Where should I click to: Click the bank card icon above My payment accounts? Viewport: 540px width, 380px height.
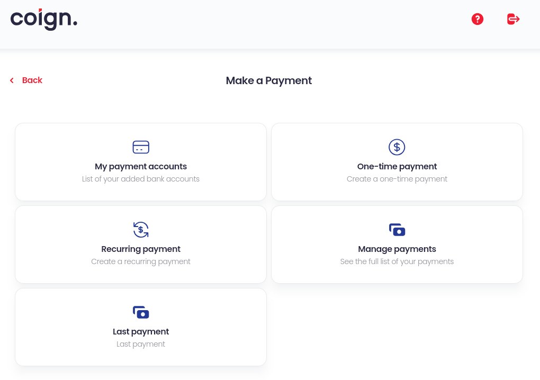(x=140, y=147)
